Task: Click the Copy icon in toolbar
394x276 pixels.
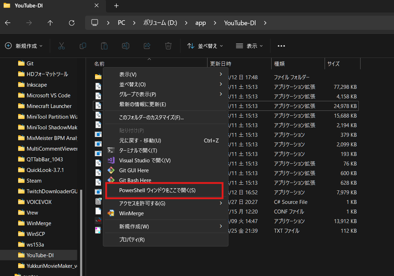Action: tap(83, 46)
